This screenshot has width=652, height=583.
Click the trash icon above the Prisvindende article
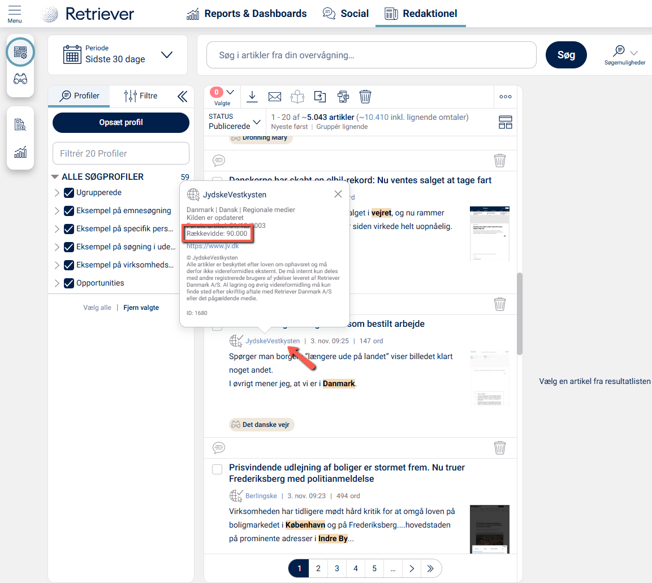click(x=499, y=448)
